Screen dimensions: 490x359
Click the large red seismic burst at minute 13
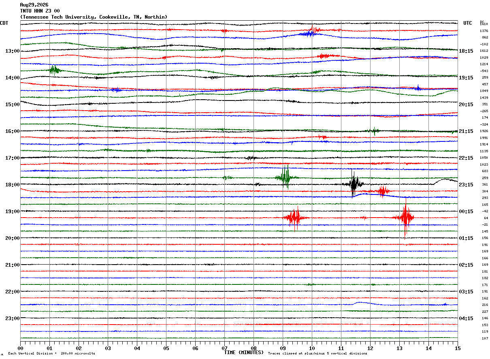[405, 218]
